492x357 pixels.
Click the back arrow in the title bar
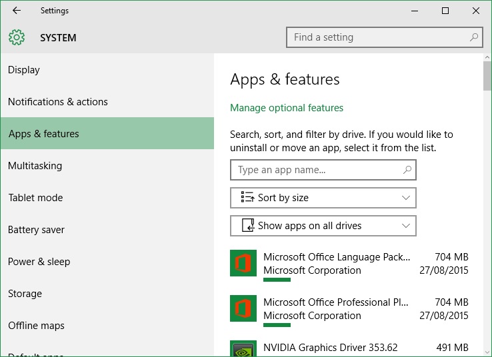[x=17, y=11]
